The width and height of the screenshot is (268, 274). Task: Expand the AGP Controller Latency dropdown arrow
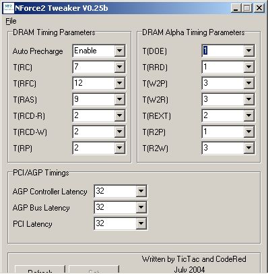coord(141,191)
